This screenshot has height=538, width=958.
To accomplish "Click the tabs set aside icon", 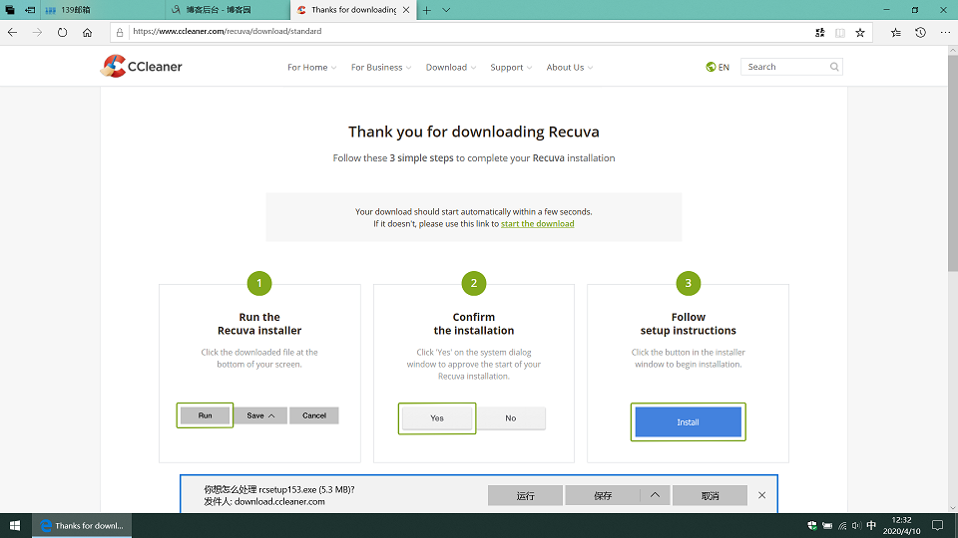I will [x=10, y=10].
